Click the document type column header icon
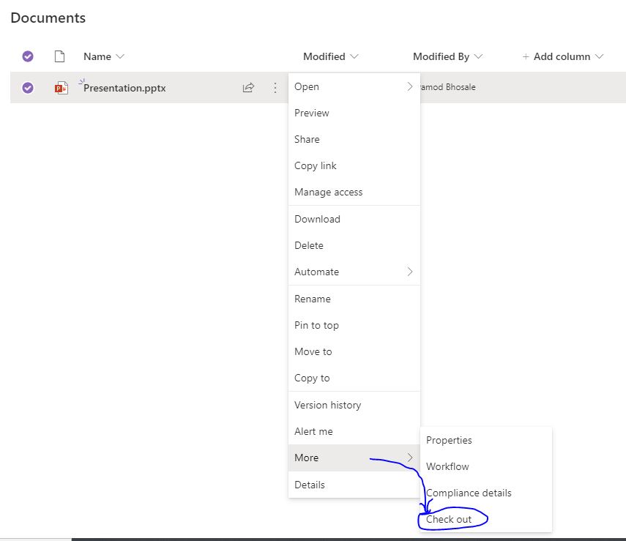Image resolution: width=626 pixels, height=541 pixels. click(62, 56)
